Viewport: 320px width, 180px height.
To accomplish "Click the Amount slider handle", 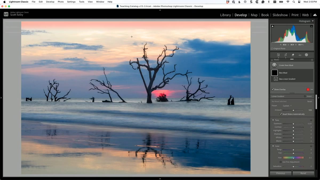I will [x=293, y=110].
